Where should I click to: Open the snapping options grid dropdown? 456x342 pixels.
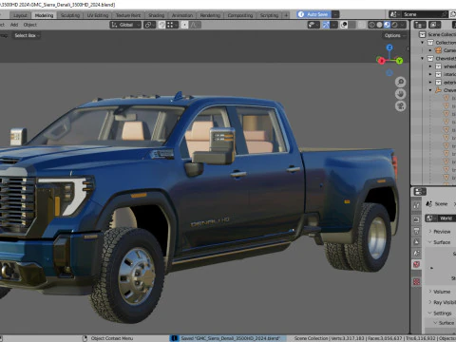172,25
